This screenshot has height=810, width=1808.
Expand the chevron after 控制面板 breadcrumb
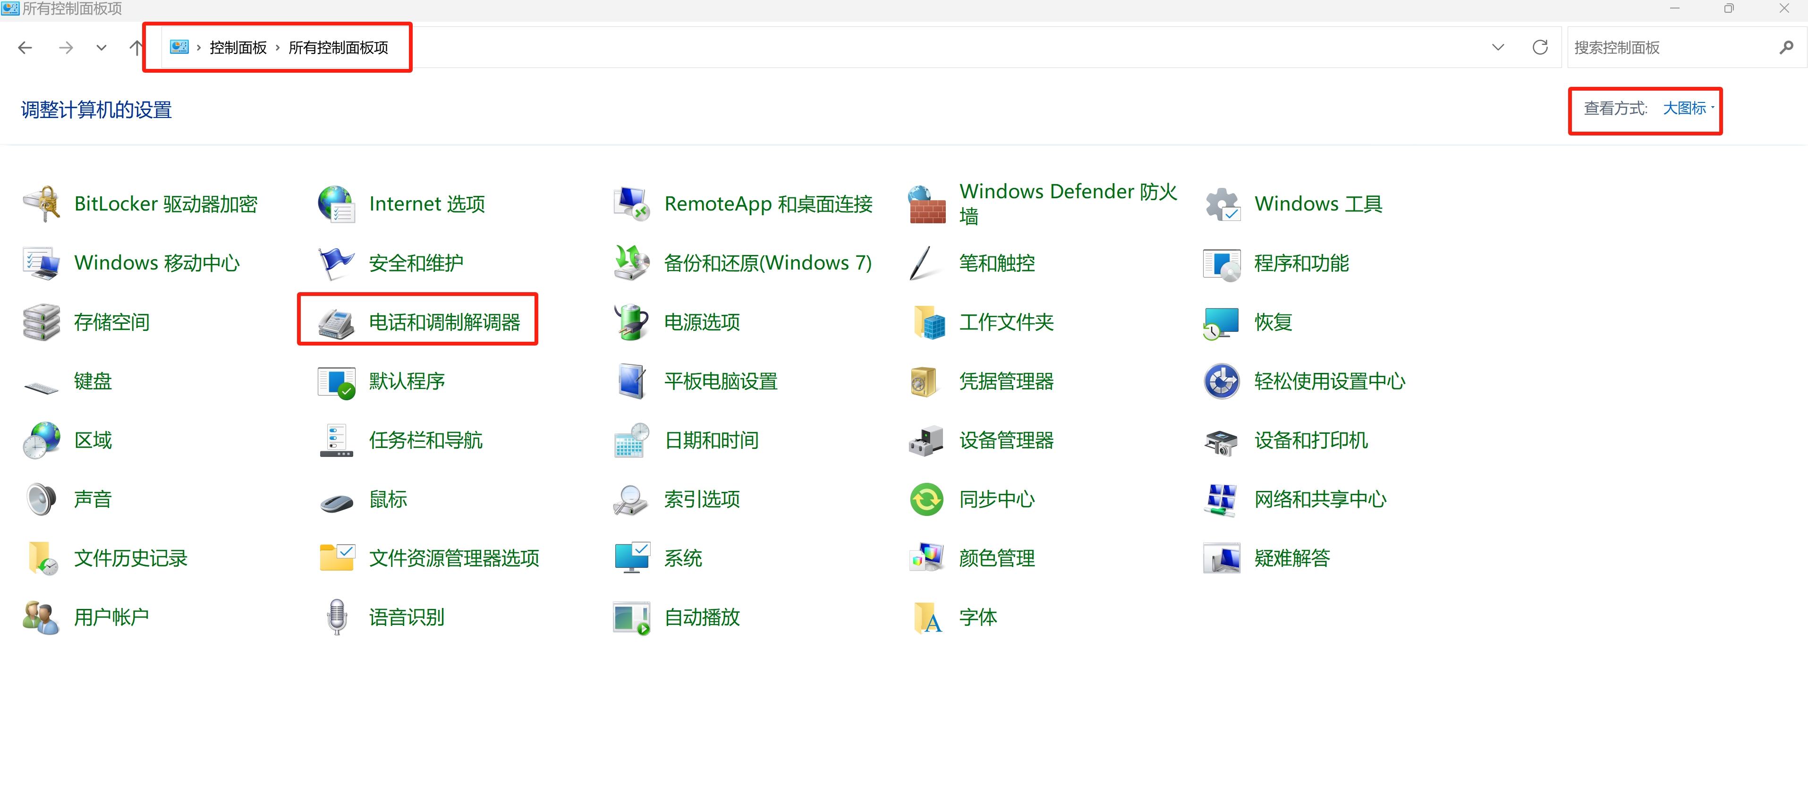click(277, 47)
